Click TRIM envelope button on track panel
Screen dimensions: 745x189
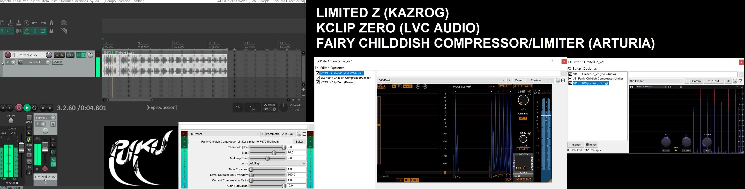tap(57, 62)
